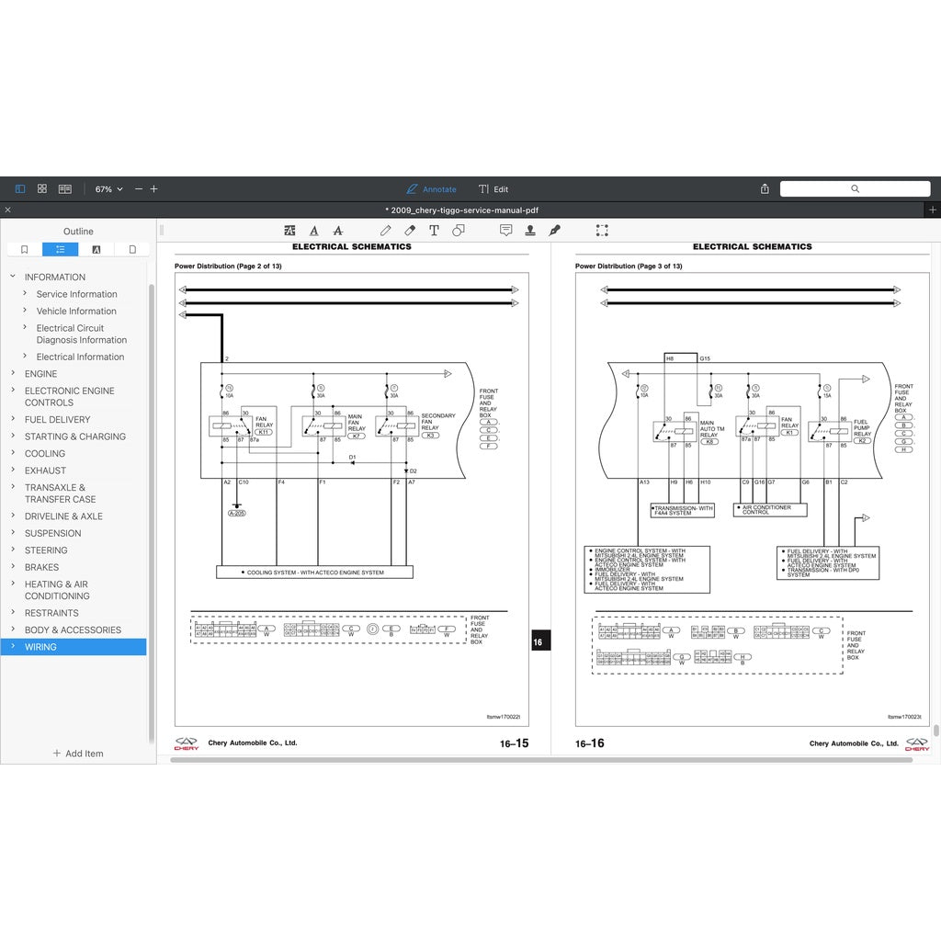The width and height of the screenshot is (941, 941).
Task: Expand the ENGINE outline section
Action: (13, 374)
